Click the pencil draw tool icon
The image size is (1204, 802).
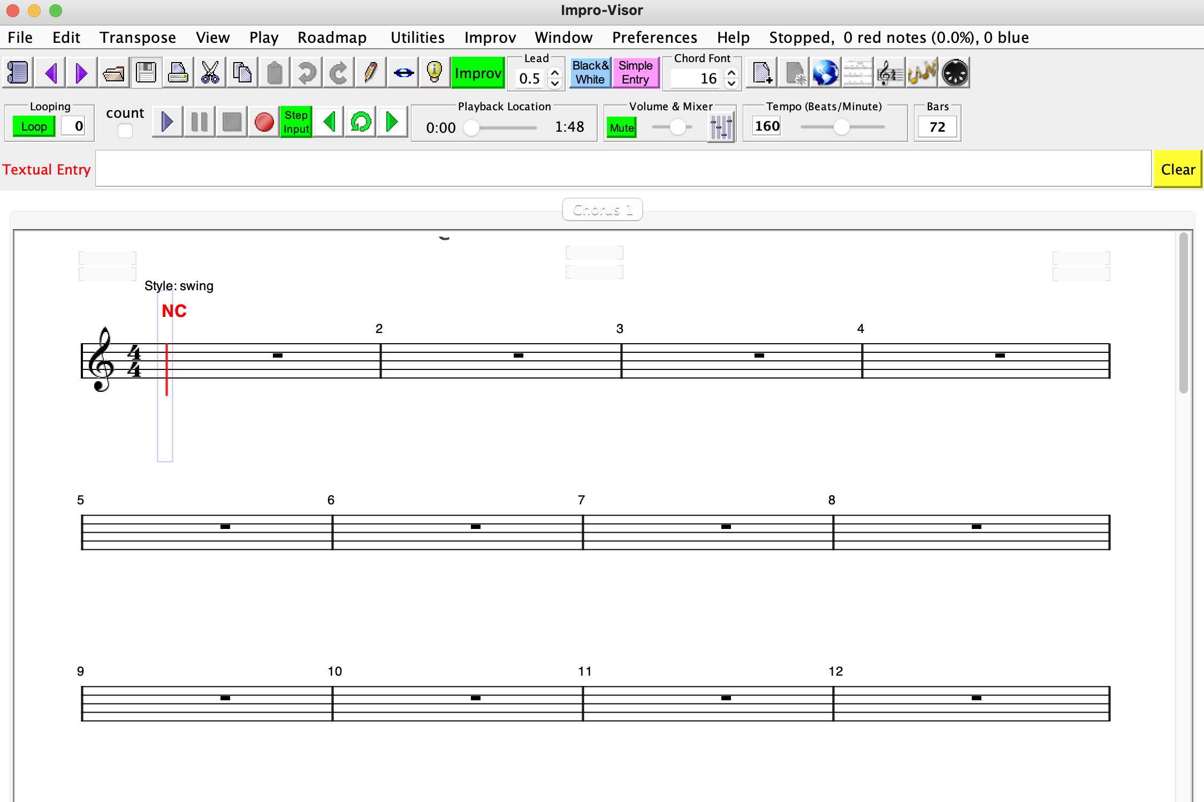point(370,73)
